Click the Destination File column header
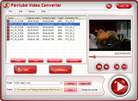 point(72,18)
